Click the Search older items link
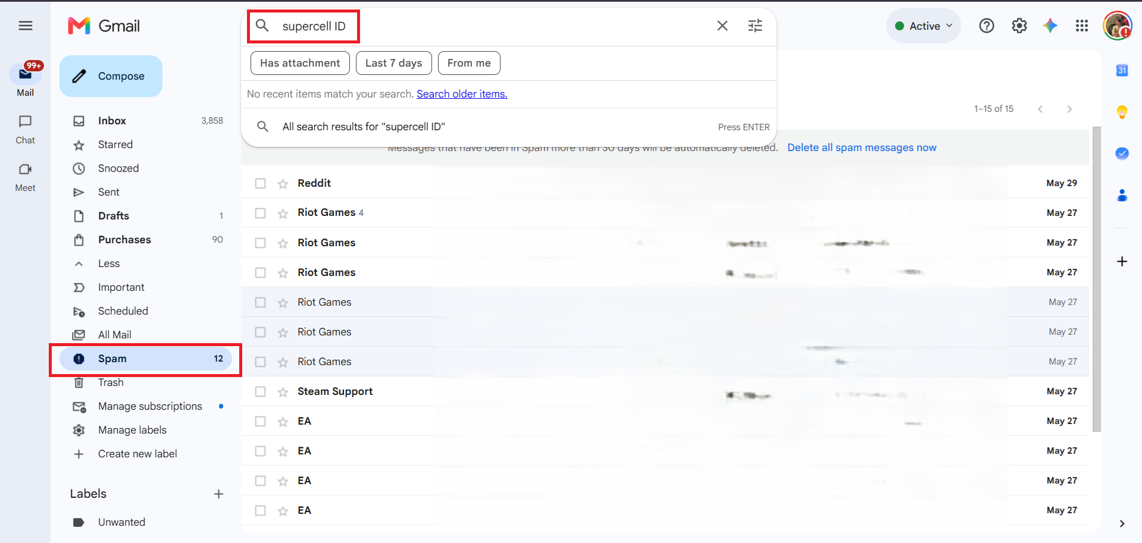Image resolution: width=1142 pixels, height=543 pixels. (462, 94)
